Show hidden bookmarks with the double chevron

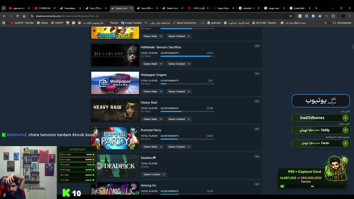coord(326,23)
